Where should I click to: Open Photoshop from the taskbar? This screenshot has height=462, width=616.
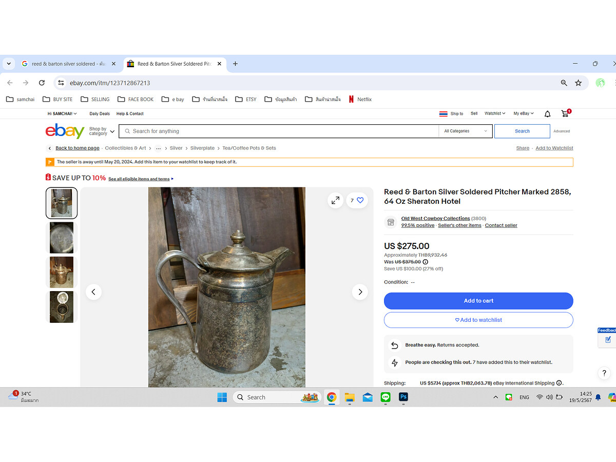tap(403, 397)
